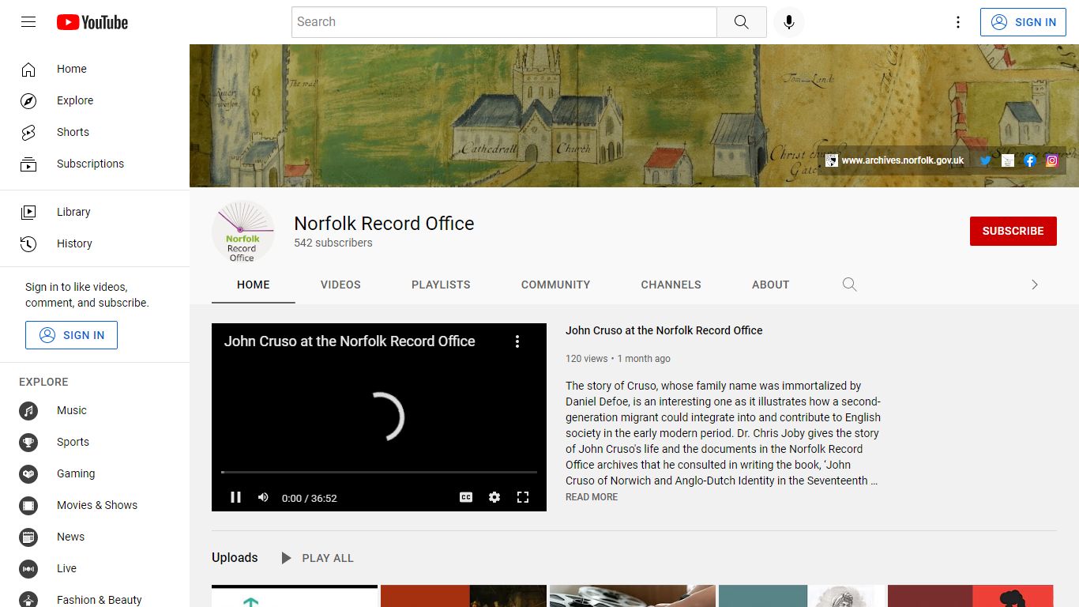This screenshot has width=1079, height=607.
Task: Browse Fashion & Beauty category
Action: coord(95,600)
